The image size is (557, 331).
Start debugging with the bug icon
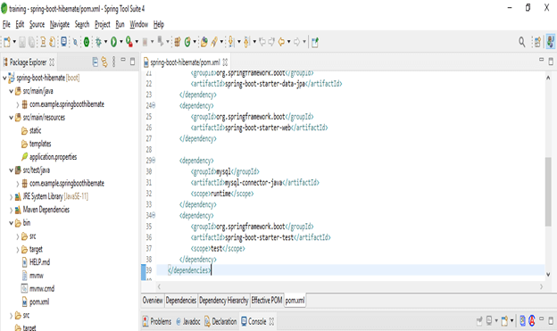coord(98,42)
